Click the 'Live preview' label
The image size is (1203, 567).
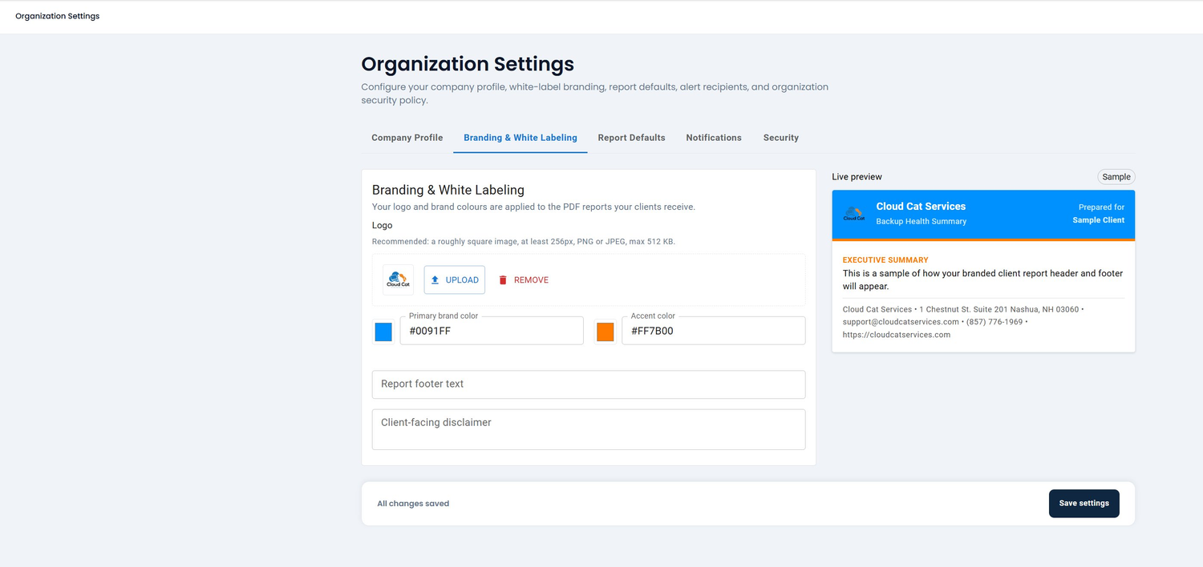click(857, 177)
